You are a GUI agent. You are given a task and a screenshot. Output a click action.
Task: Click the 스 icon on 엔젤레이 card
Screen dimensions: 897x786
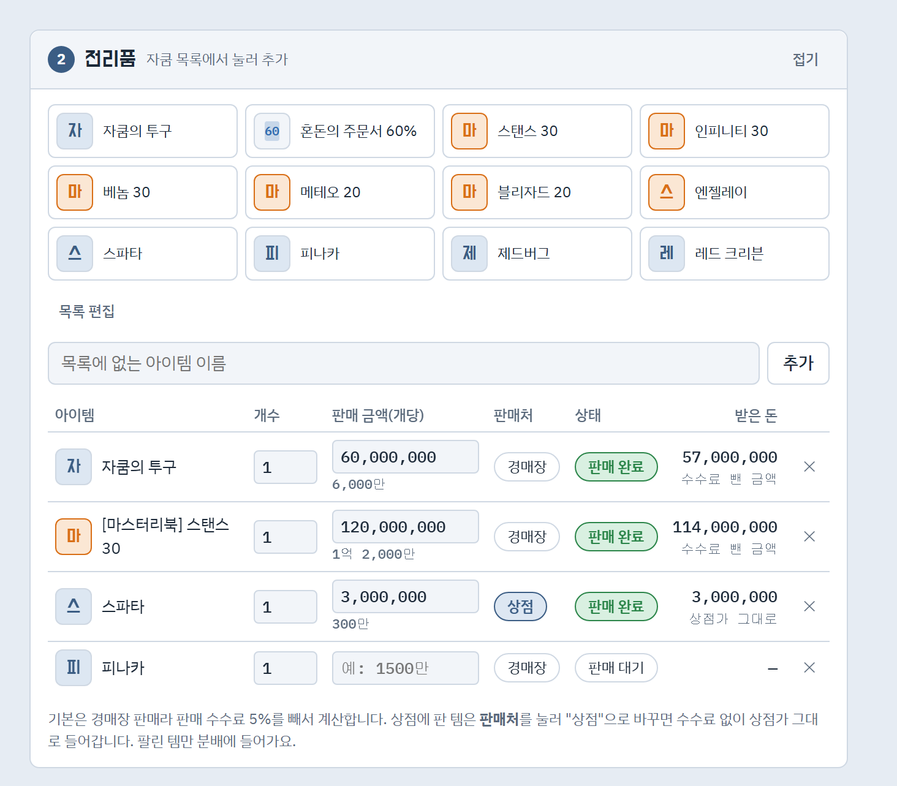pos(667,192)
